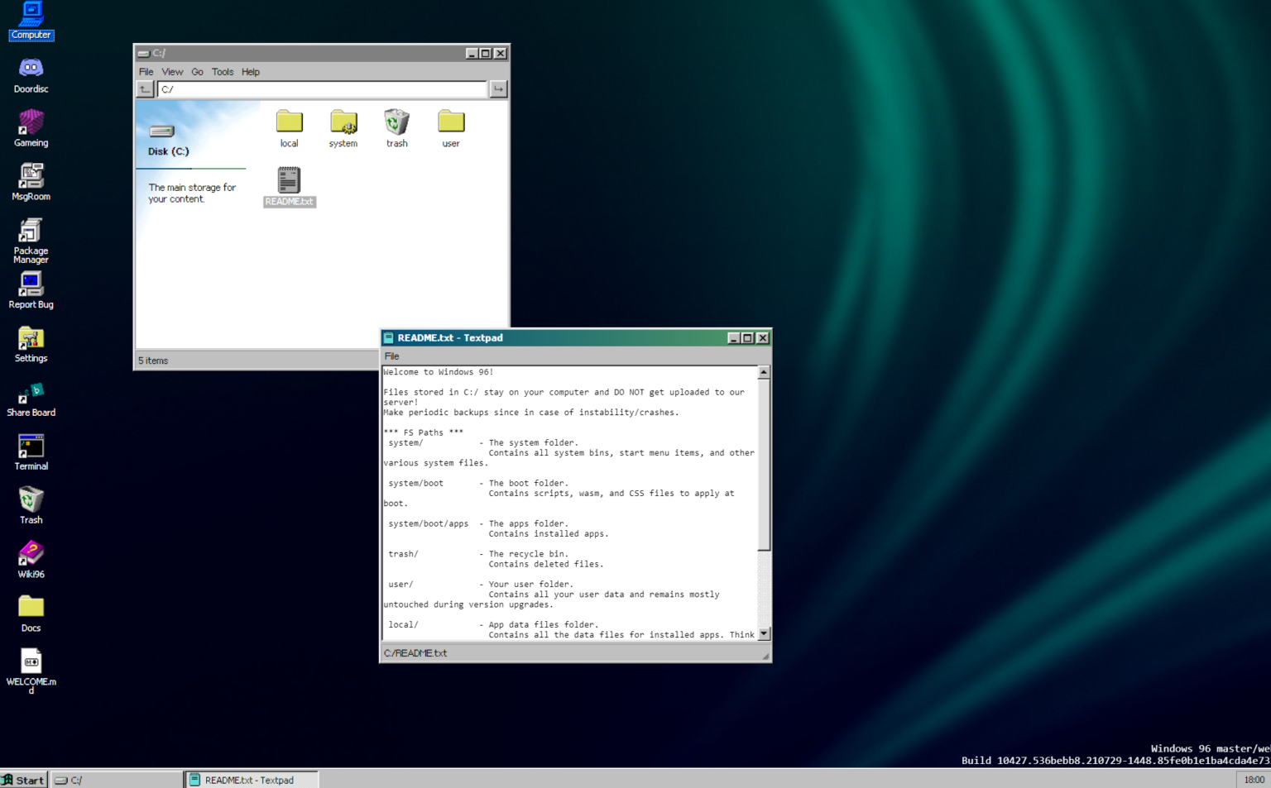The image size is (1271, 788).
Task: Click the Textpad vertical scrollbar thumb
Action: 764,465
